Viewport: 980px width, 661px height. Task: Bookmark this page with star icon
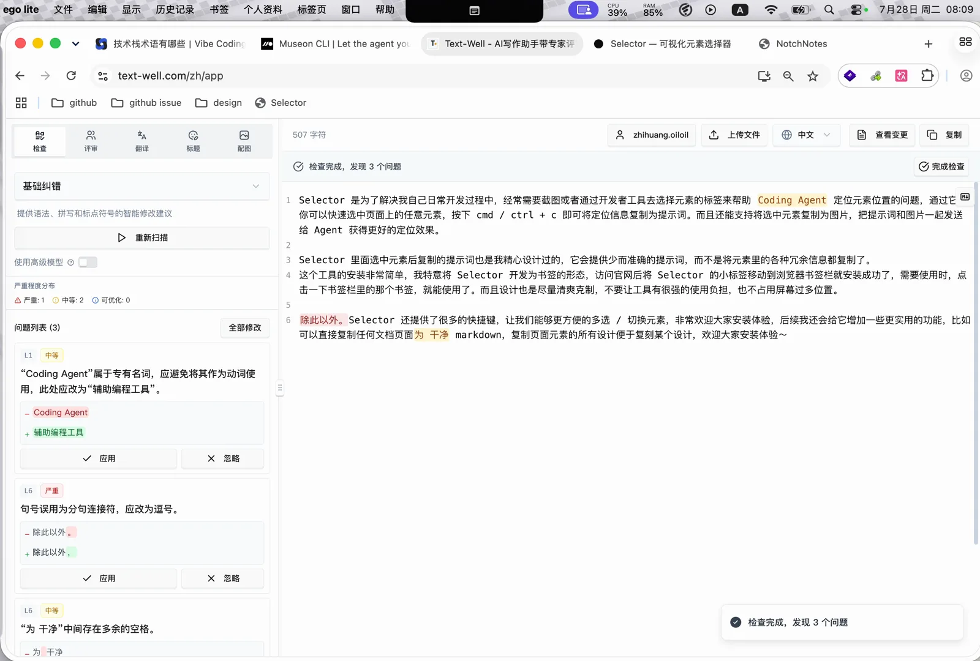[x=813, y=76]
